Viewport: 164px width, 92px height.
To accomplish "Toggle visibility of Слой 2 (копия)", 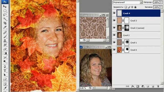I will point(114,28).
